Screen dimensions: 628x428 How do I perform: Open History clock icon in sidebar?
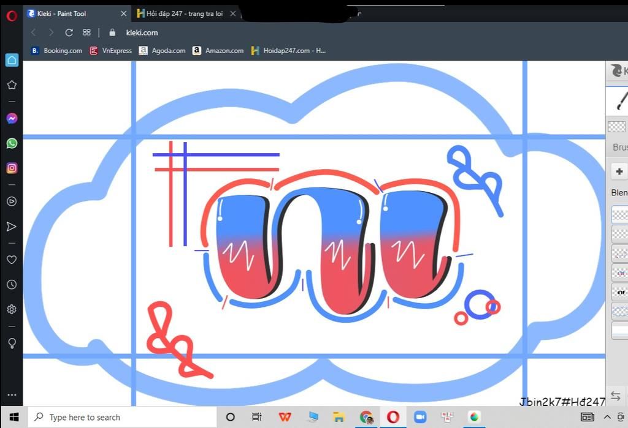(x=12, y=284)
